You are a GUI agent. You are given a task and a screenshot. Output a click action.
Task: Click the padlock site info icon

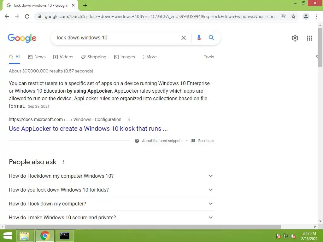(40, 16)
